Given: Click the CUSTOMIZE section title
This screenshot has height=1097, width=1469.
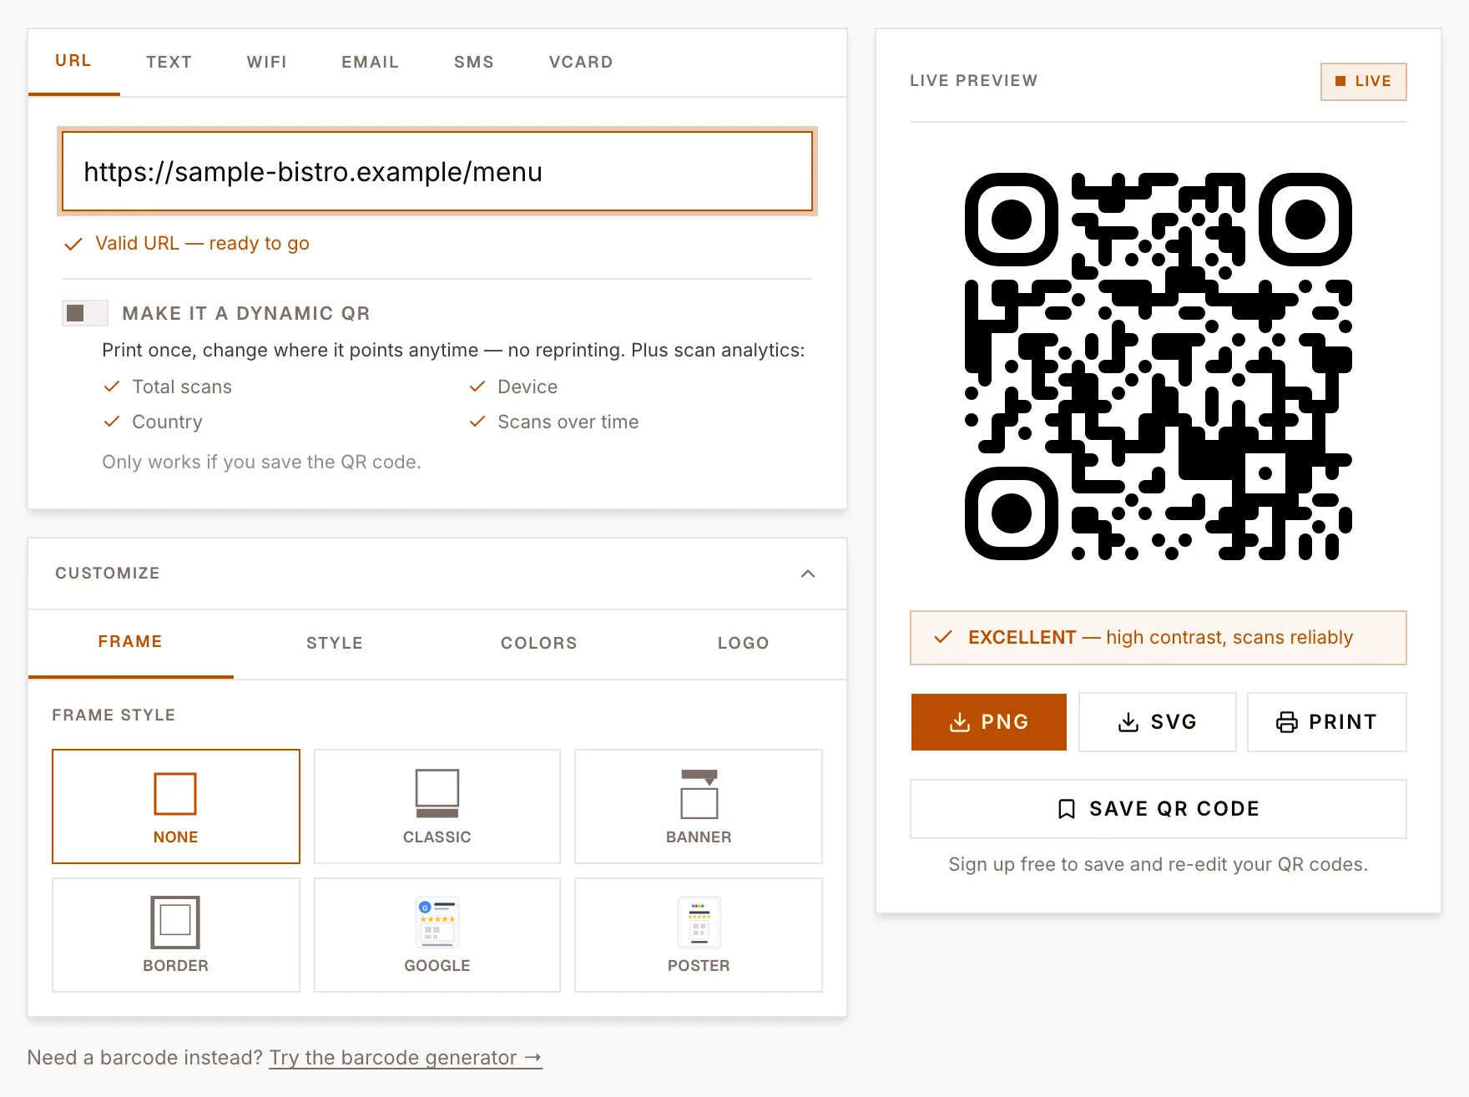Looking at the screenshot, I should (108, 573).
